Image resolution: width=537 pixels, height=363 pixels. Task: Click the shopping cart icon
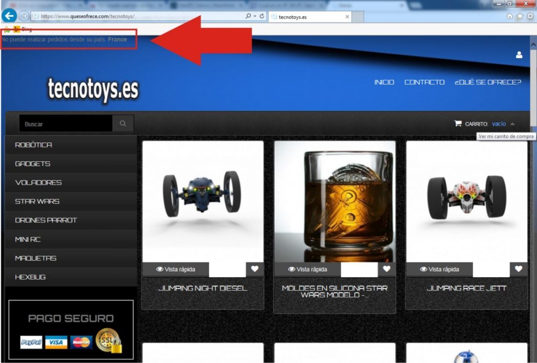coord(458,123)
